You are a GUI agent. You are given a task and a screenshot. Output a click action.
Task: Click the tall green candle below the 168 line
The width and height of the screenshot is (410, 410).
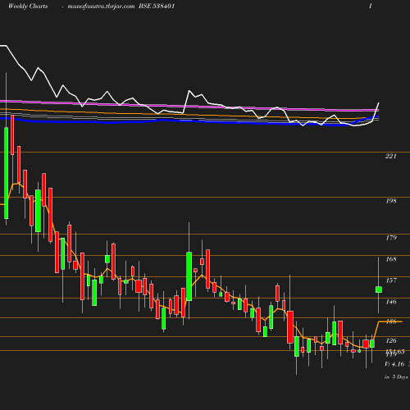189,276
